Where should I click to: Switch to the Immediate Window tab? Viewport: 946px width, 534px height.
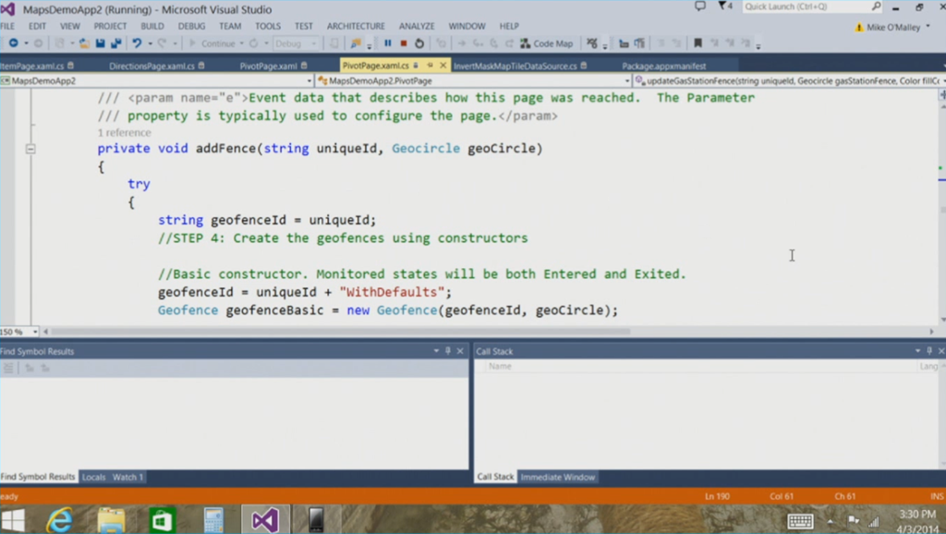pos(557,477)
